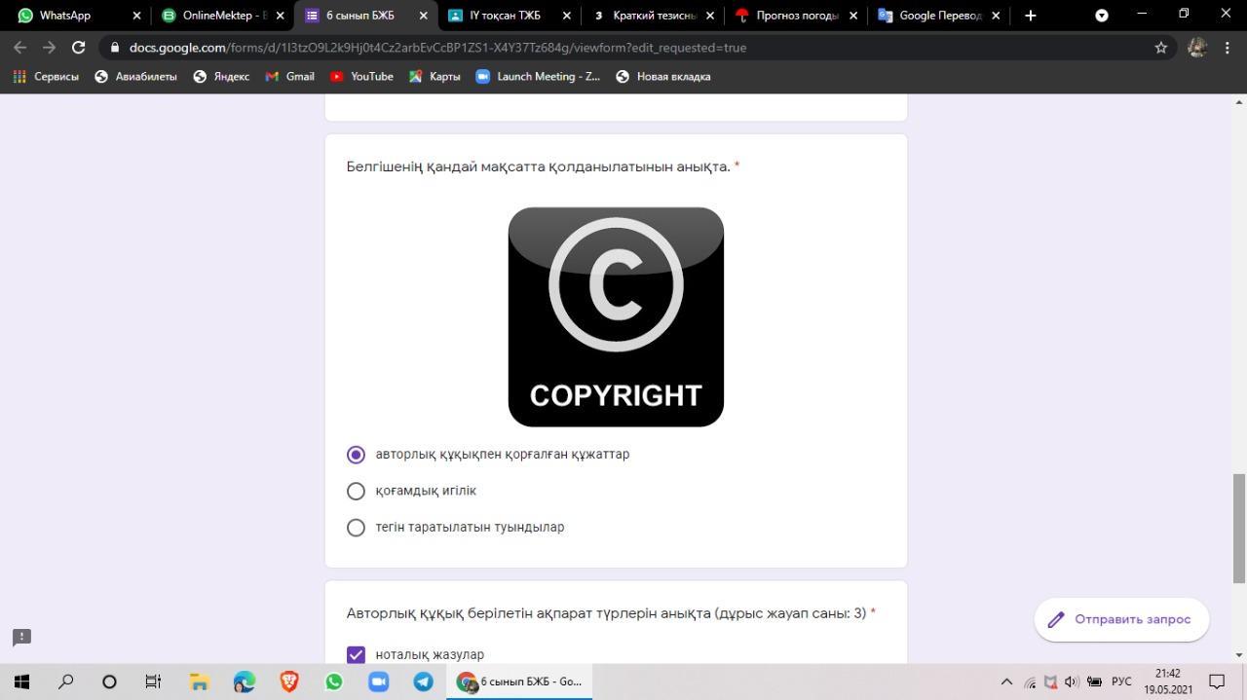
Task: Switch the РУС input language
Action: 1121,682
